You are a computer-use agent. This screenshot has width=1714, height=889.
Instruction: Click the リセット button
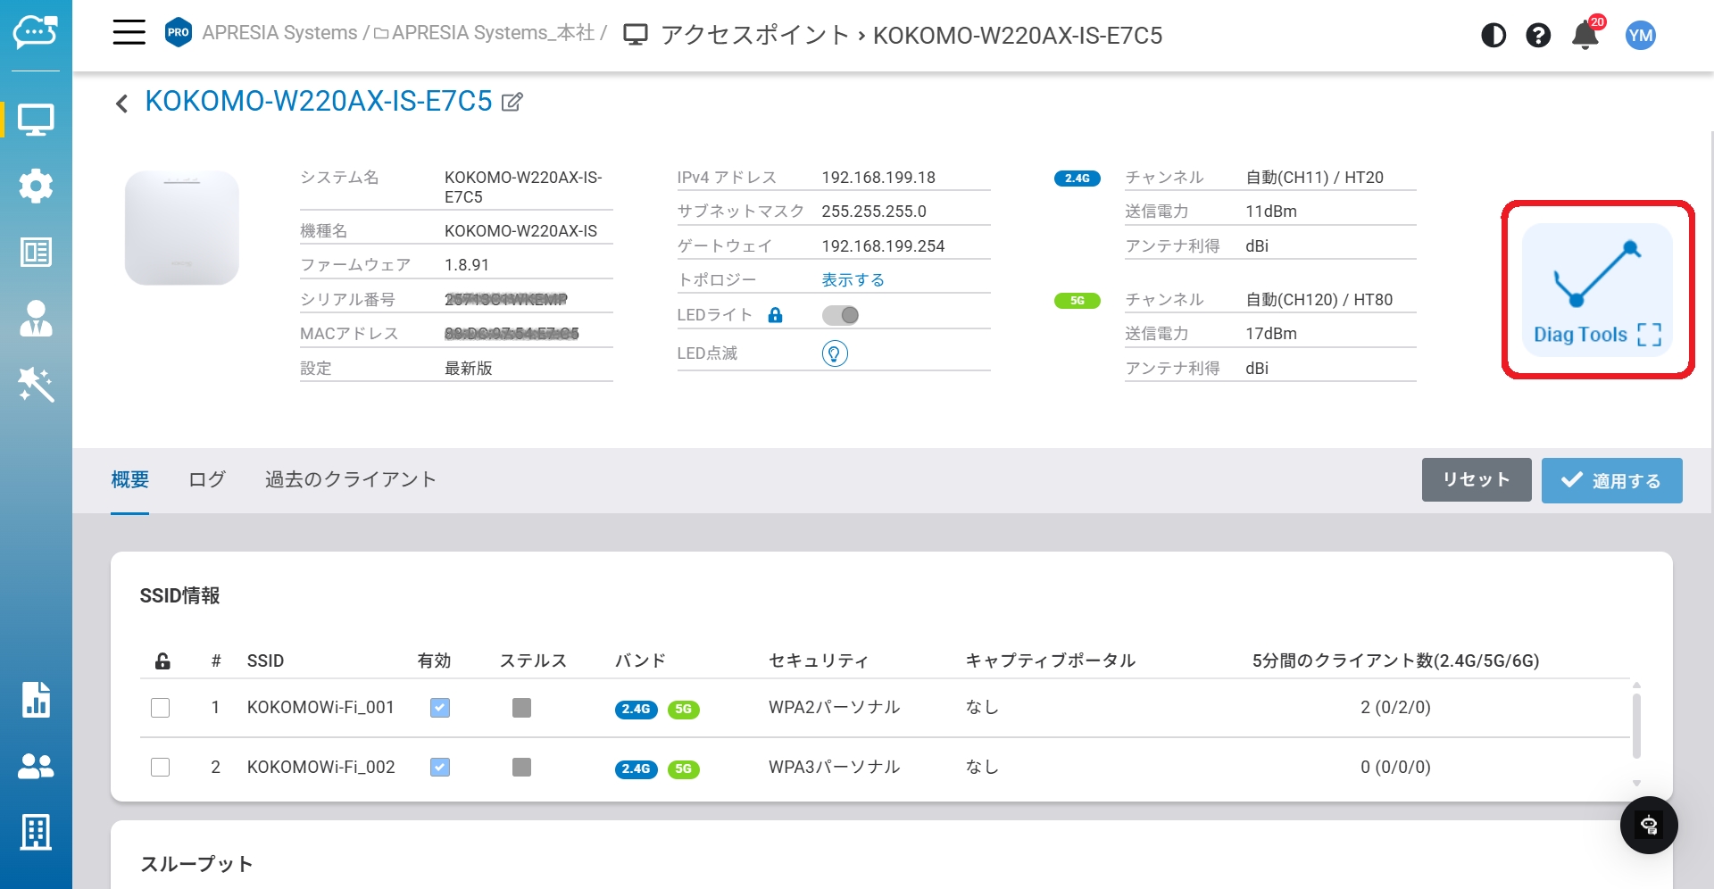click(1476, 480)
